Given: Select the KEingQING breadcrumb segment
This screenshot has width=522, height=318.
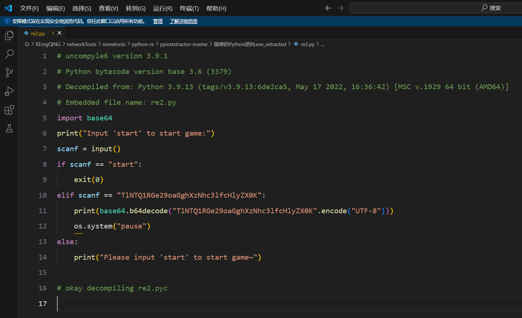Looking at the screenshot, I should point(48,44).
